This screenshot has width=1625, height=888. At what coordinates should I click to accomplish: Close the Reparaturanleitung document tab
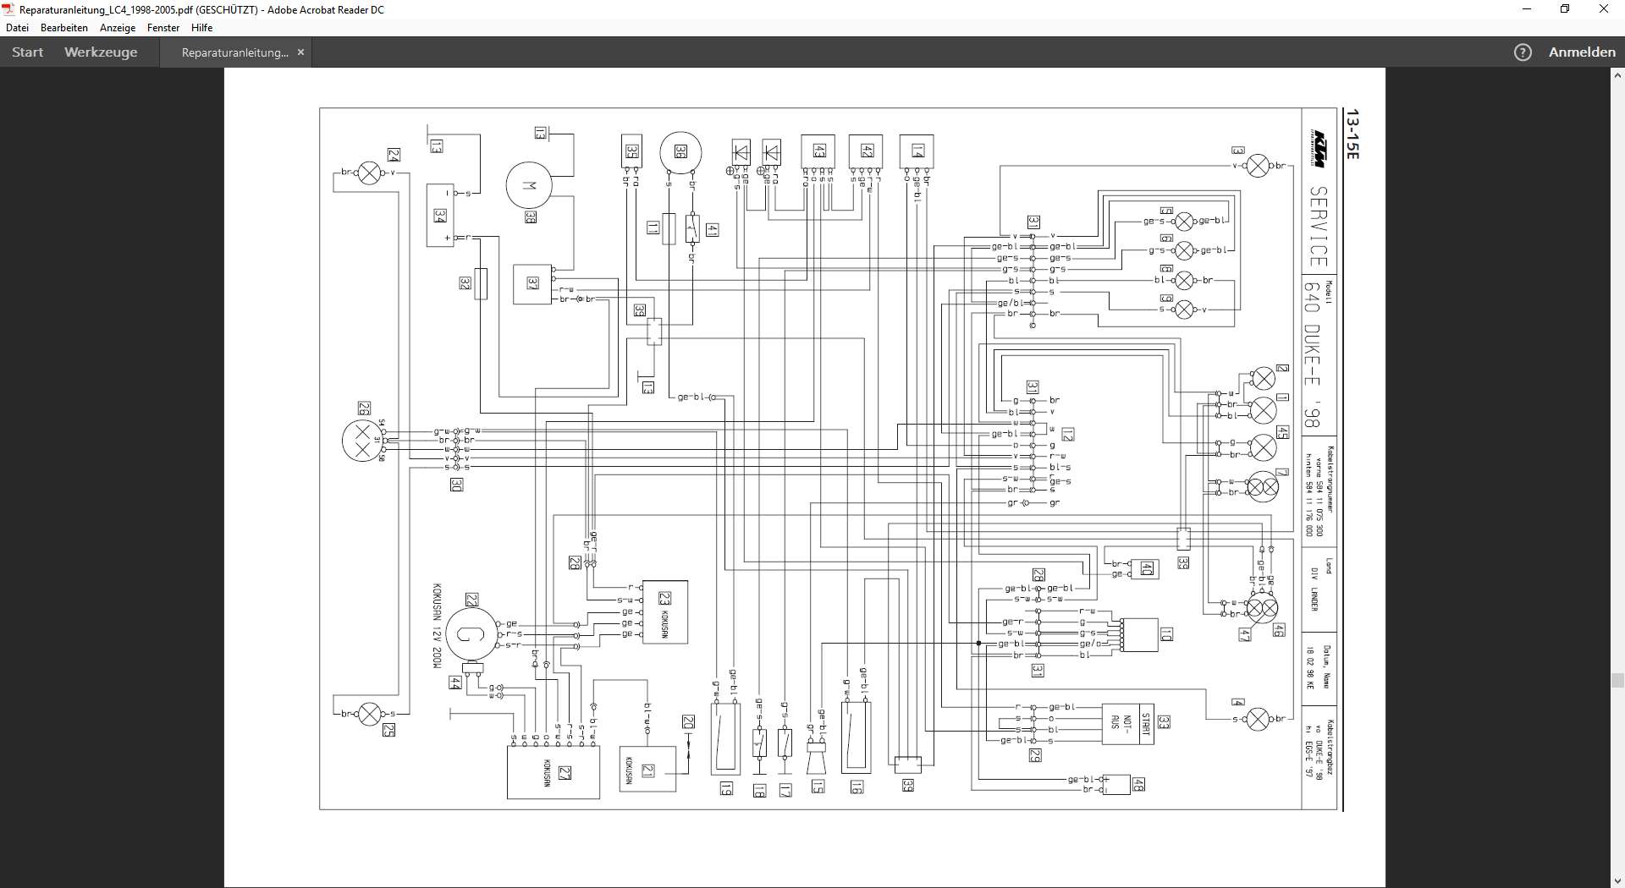[300, 52]
